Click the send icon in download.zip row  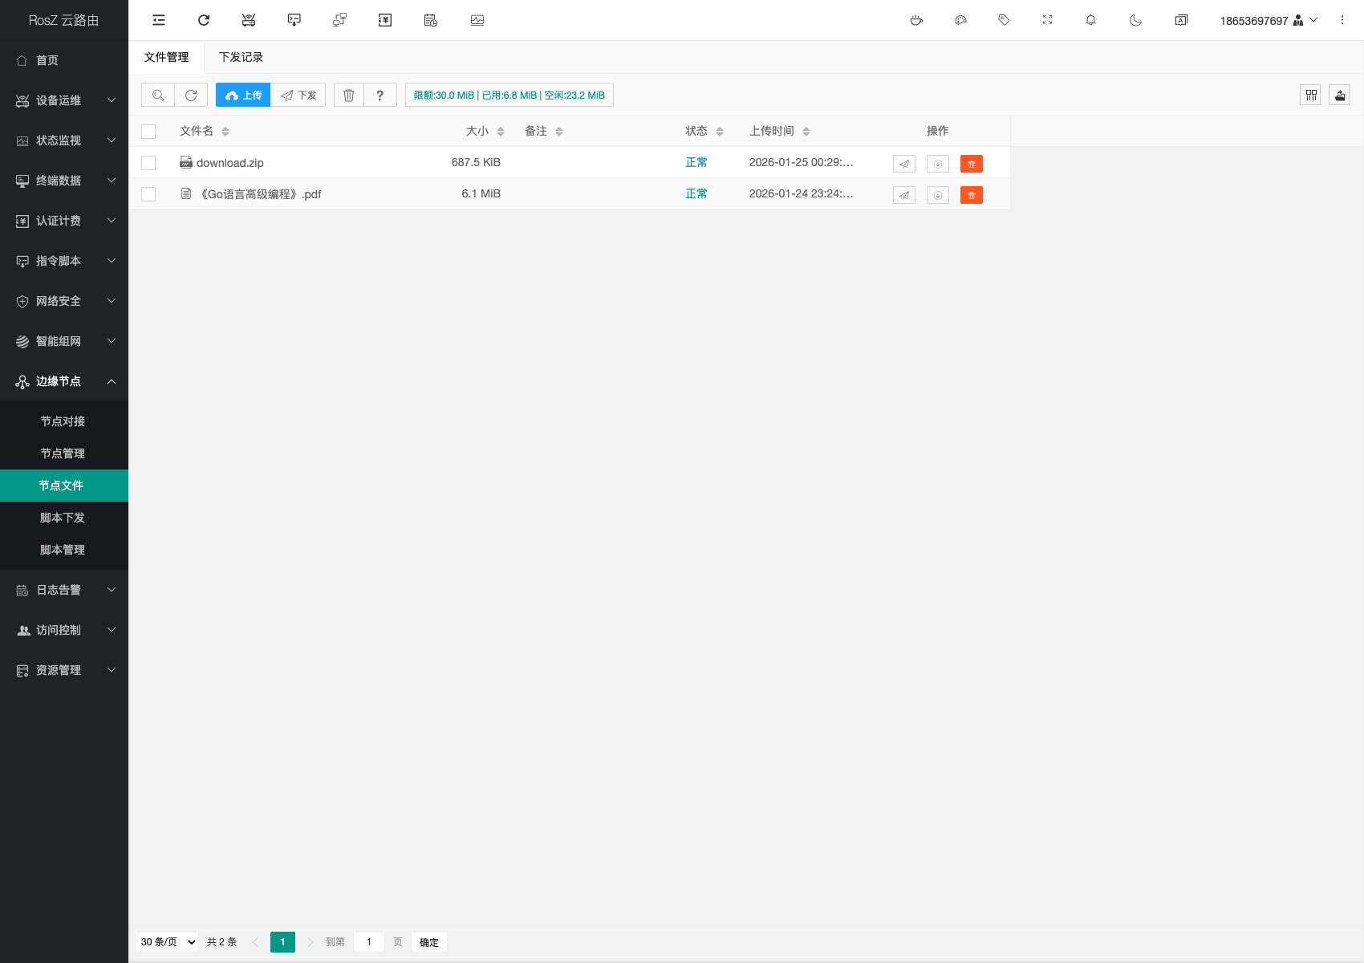tap(903, 164)
